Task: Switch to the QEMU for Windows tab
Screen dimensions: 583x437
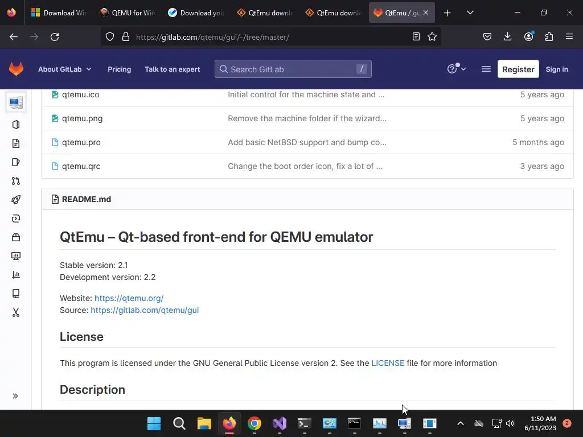Action: pyautogui.click(x=127, y=13)
